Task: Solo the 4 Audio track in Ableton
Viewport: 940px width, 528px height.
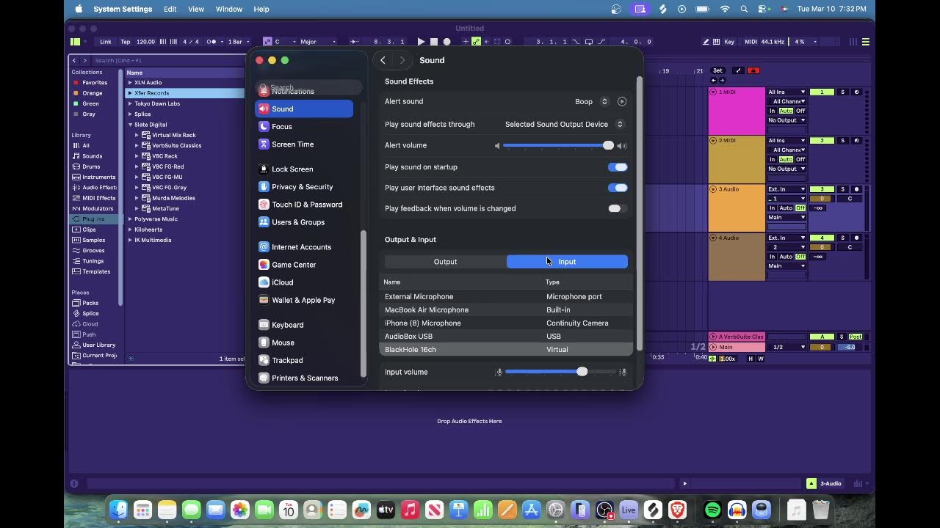Action: [842, 238]
